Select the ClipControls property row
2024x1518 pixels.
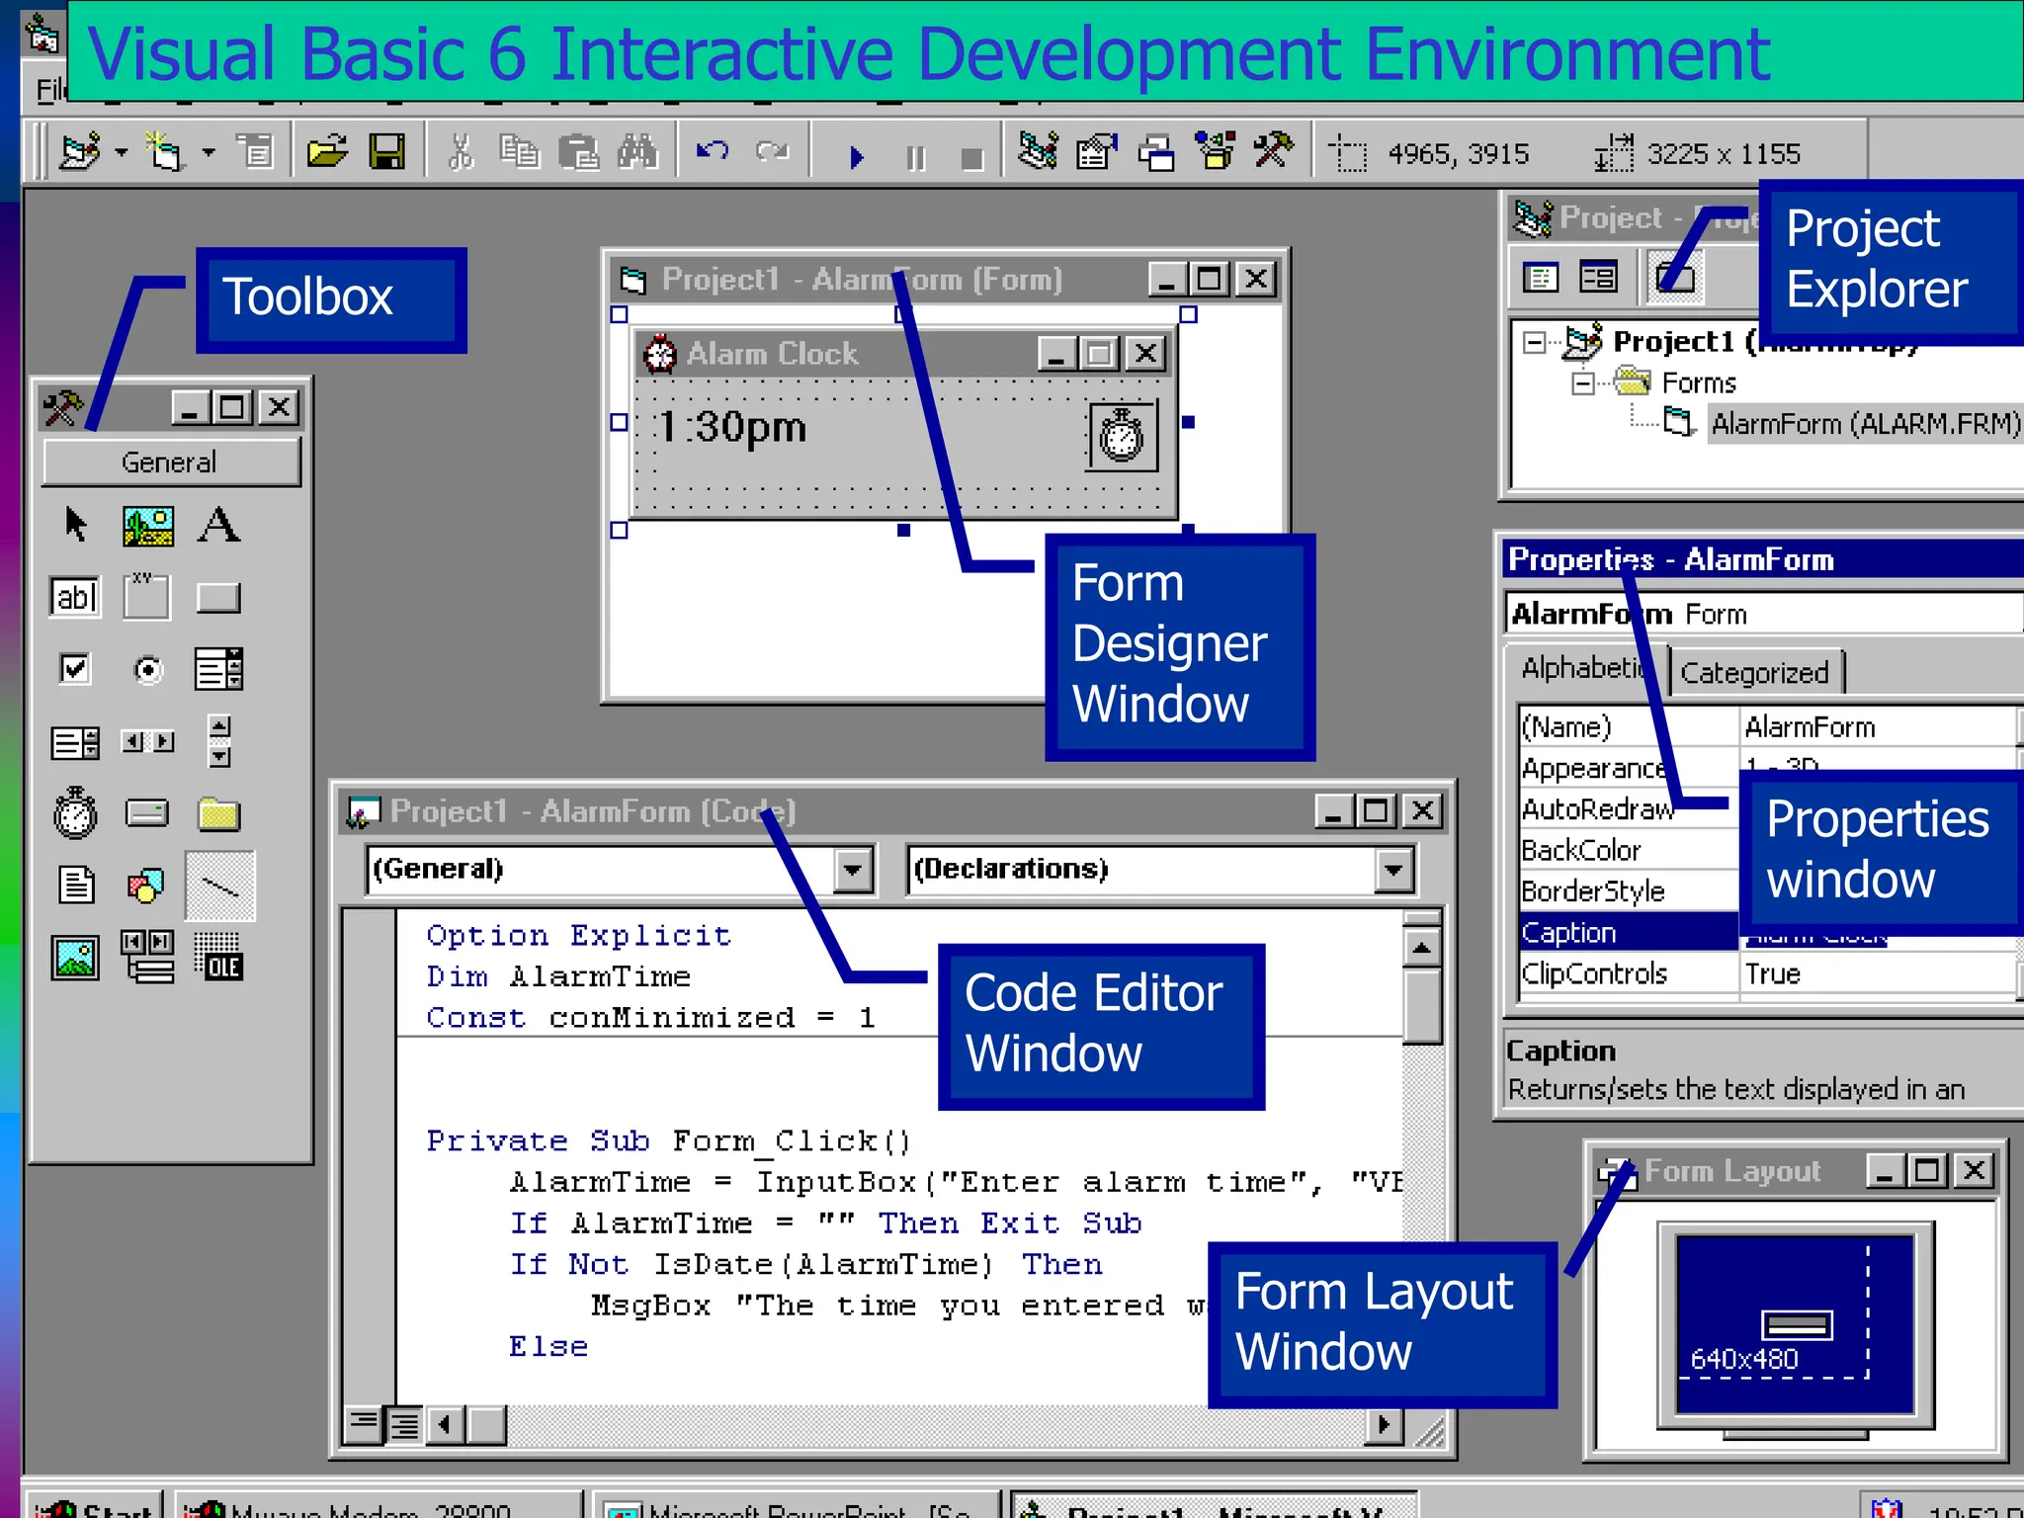[1767, 974]
